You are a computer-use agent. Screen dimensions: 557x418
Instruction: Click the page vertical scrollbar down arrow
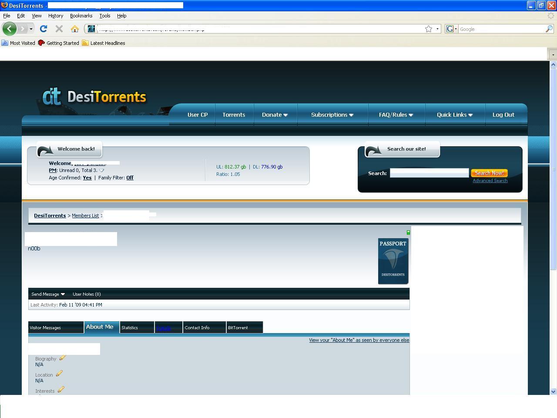coord(553,391)
